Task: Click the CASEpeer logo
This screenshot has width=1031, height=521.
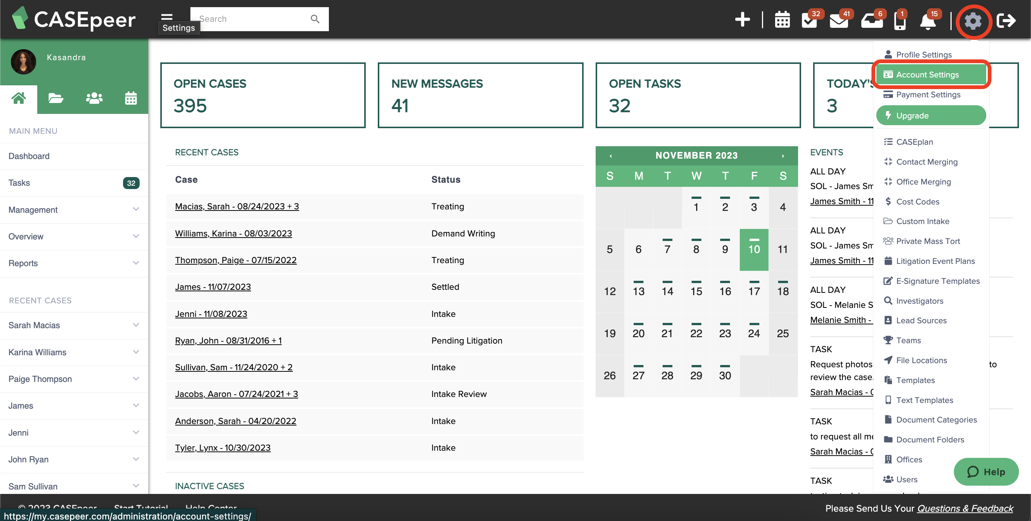Action: pos(74,19)
